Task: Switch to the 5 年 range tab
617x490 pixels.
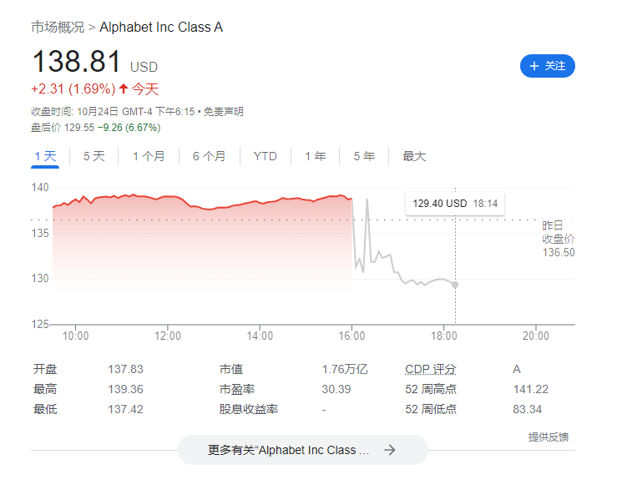Action: pos(364,156)
